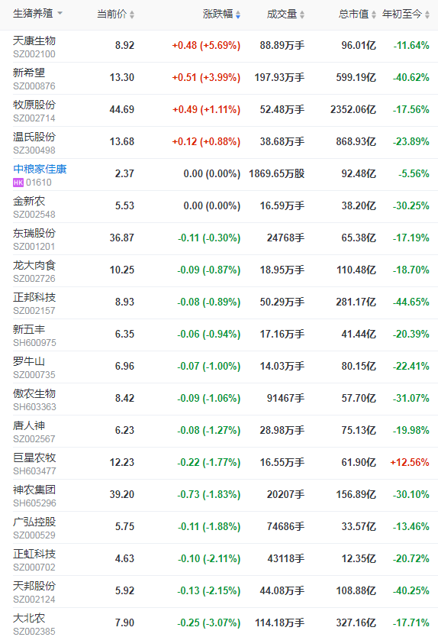Click 温氏股份 price 13.68
The image size is (438, 637).
(122, 142)
